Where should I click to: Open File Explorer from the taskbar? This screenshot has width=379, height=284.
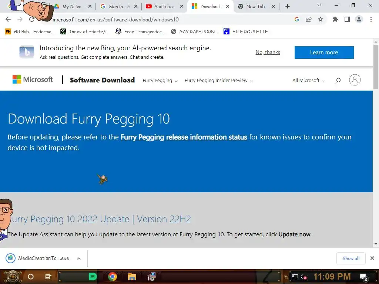132,277
